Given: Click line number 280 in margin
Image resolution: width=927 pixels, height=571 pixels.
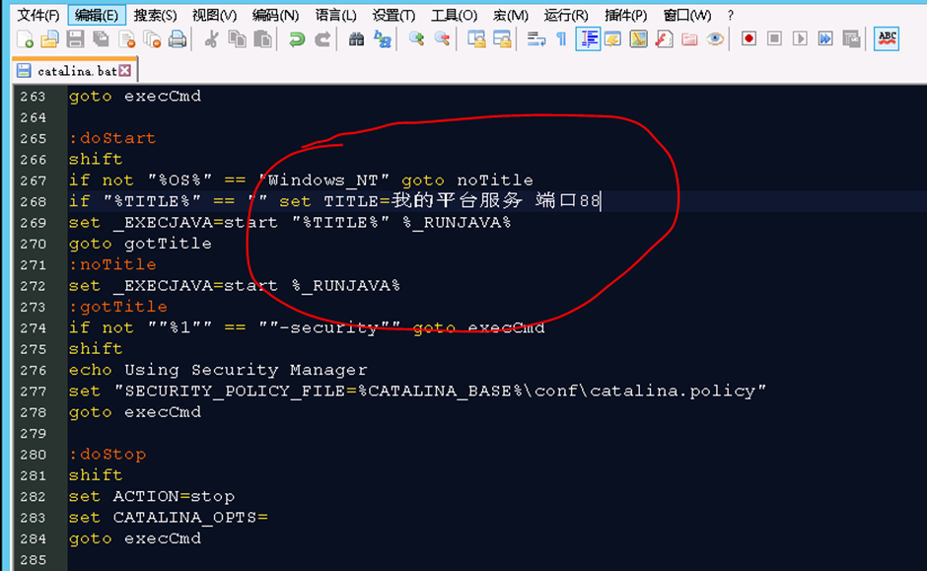Looking at the screenshot, I should click(34, 455).
